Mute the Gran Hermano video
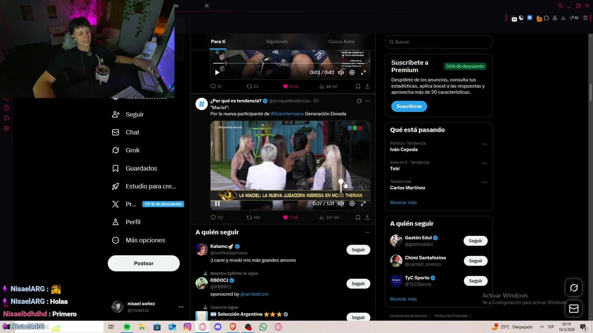 tap(341, 203)
